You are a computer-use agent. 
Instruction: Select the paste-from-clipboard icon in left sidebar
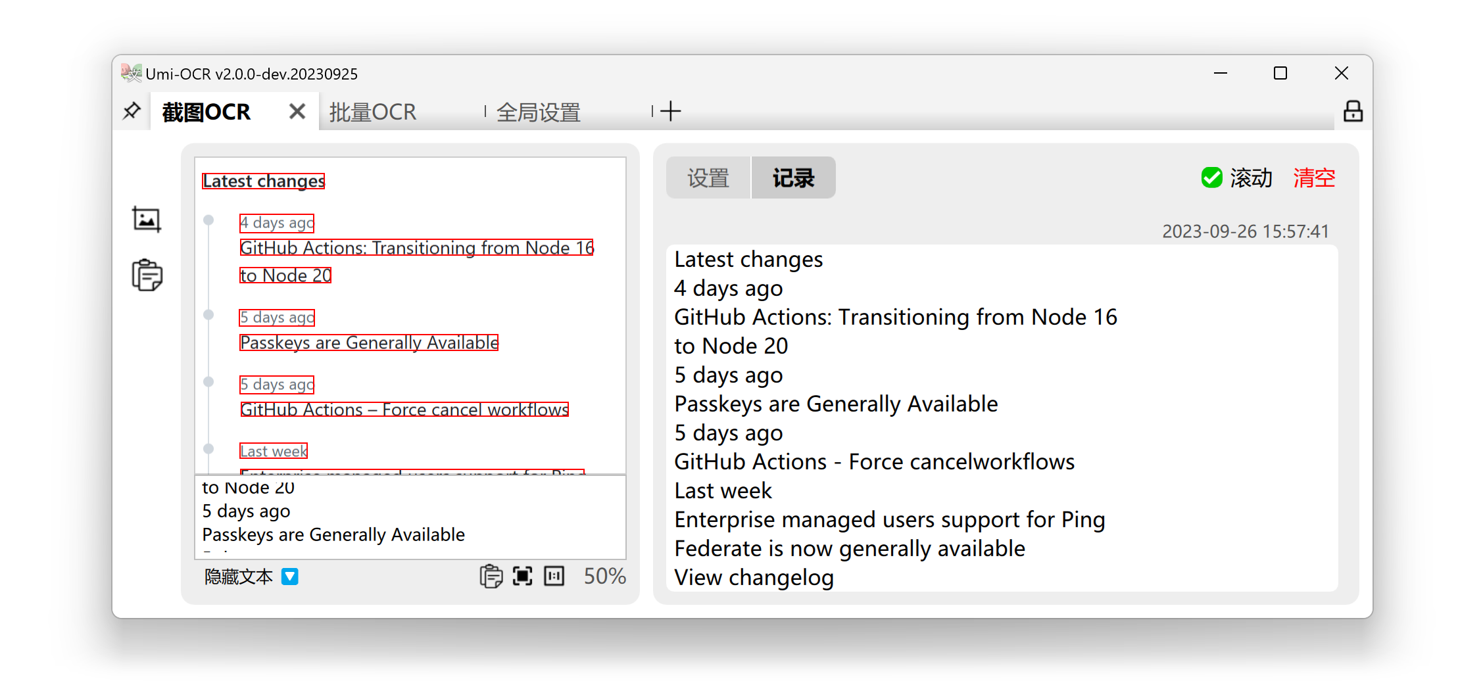[x=146, y=275]
